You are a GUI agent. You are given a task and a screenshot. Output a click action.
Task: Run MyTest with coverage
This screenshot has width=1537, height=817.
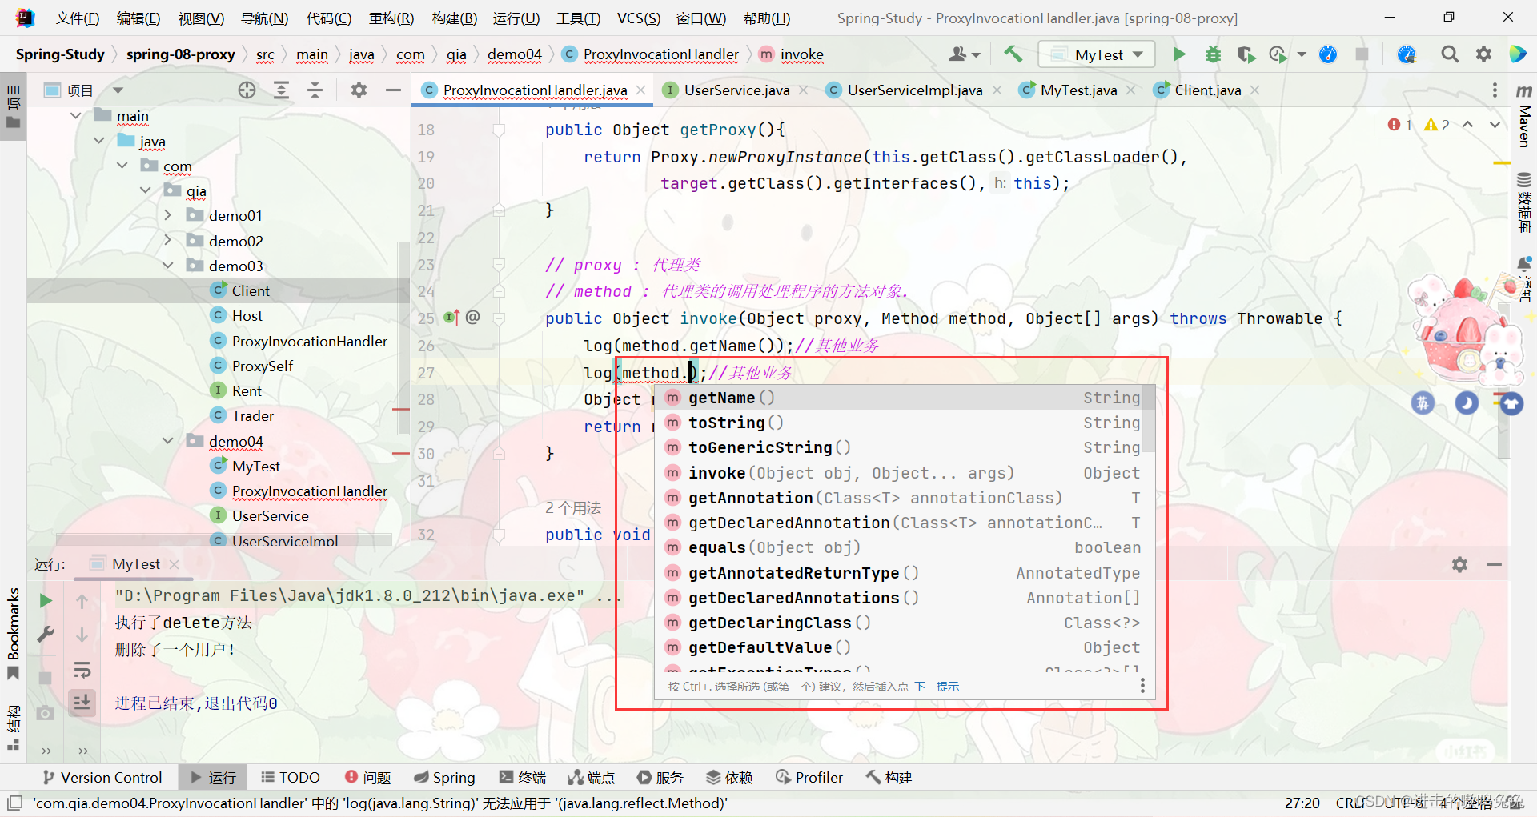[1246, 54]
